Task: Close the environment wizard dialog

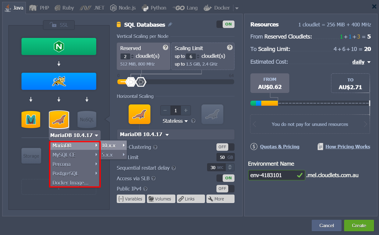Action: 374,6
